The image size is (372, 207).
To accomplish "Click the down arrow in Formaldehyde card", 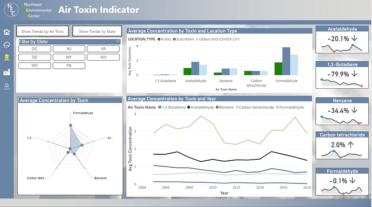I will [x=353, y=181].
